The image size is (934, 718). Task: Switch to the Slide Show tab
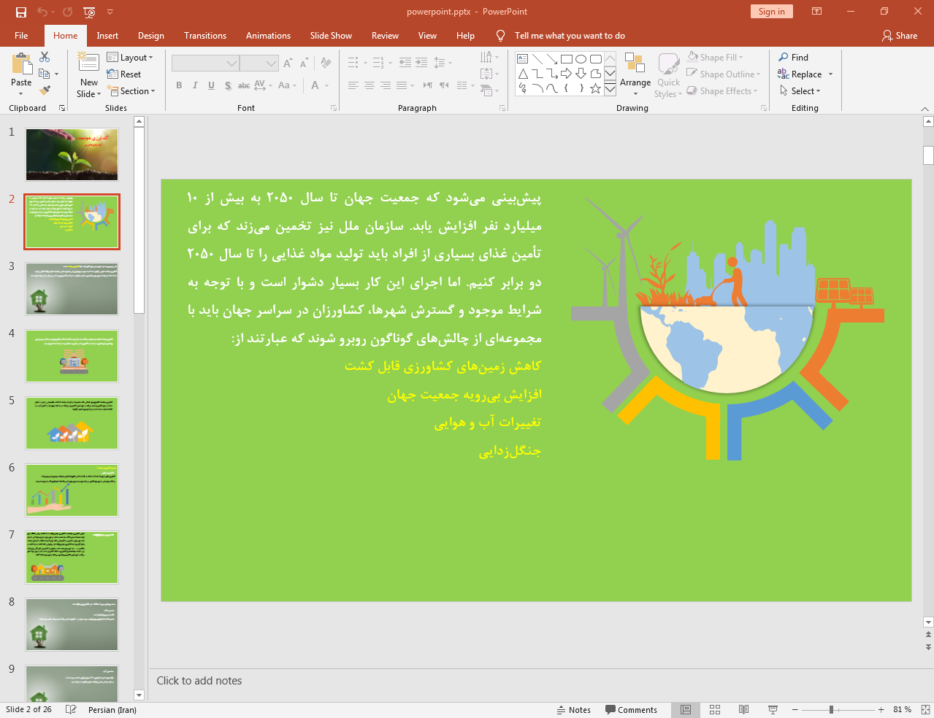[331, 35]
